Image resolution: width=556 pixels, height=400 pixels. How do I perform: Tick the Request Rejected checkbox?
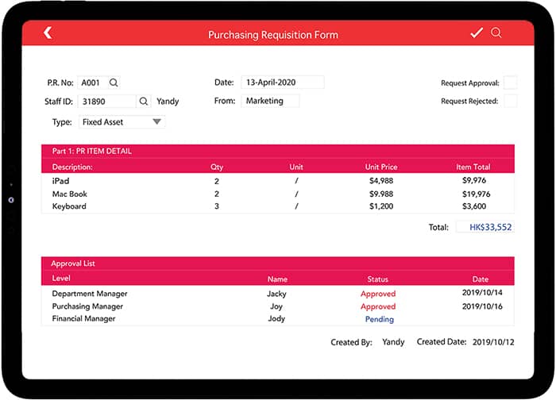point(510,101)
